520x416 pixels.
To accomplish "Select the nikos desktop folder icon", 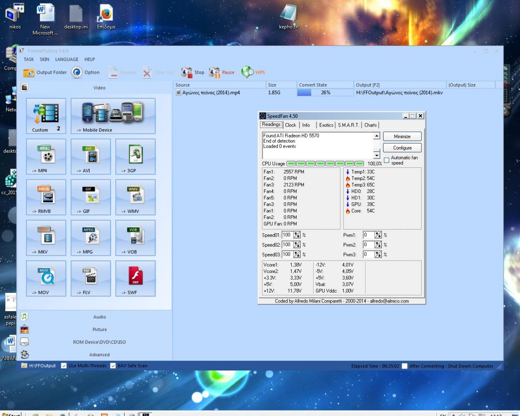I will pyautogui.click(x=15, y=16).
